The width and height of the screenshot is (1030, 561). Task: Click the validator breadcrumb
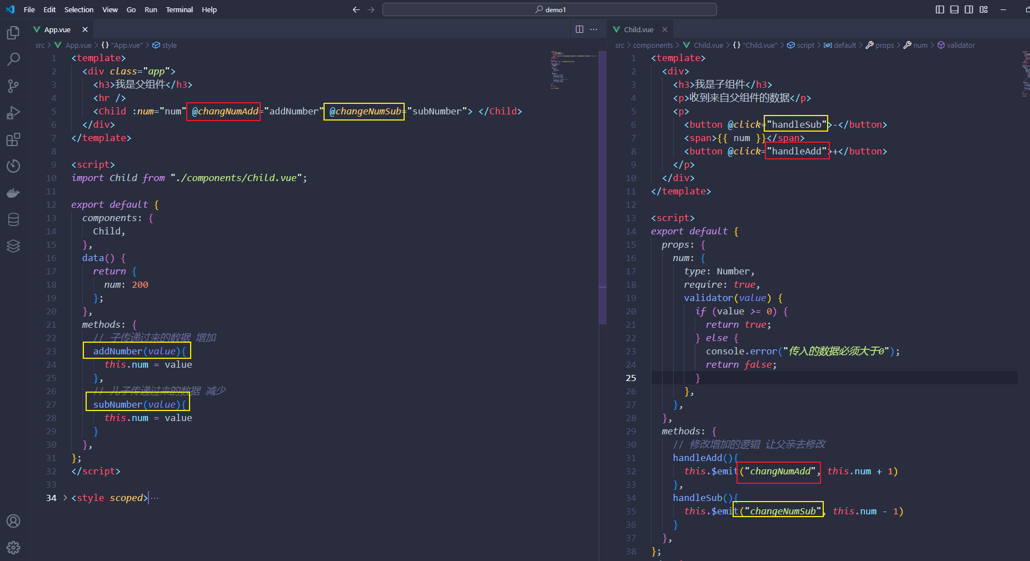956,45
